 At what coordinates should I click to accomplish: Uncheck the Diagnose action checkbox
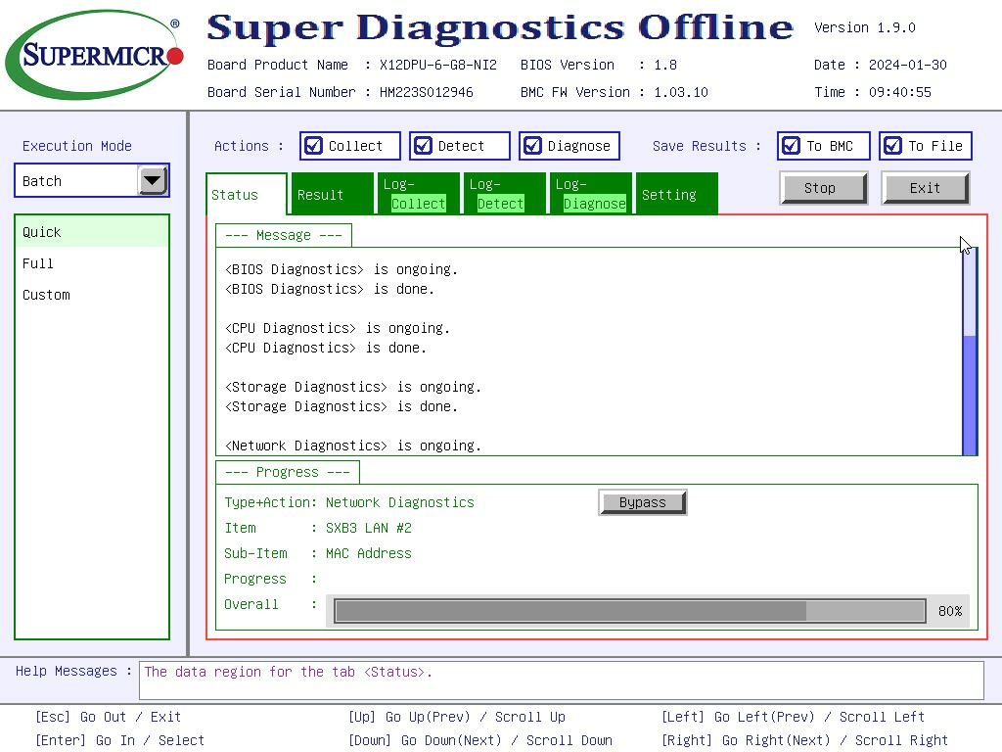(x=532, y=145)
